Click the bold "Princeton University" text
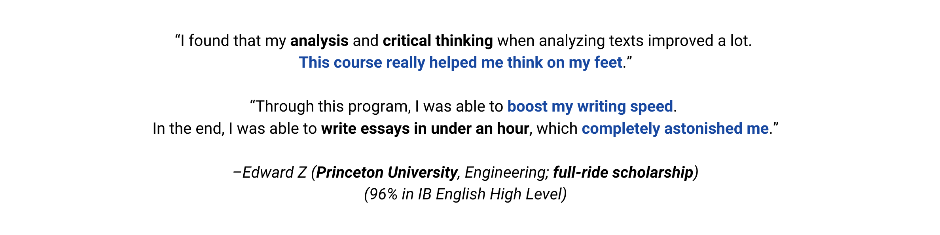 387,172
